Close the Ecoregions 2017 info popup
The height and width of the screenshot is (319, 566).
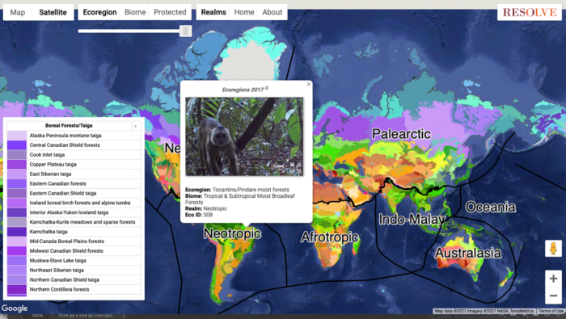click(309, 84)
